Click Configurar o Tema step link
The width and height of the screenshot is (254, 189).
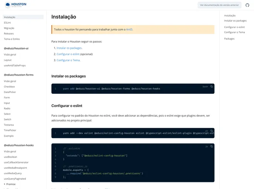coord(68,60)
